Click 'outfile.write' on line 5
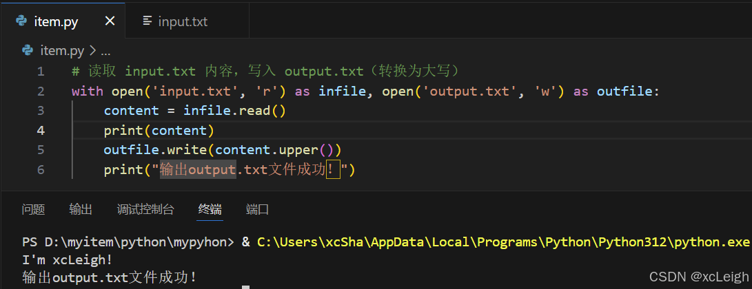 tap(155, 150)
